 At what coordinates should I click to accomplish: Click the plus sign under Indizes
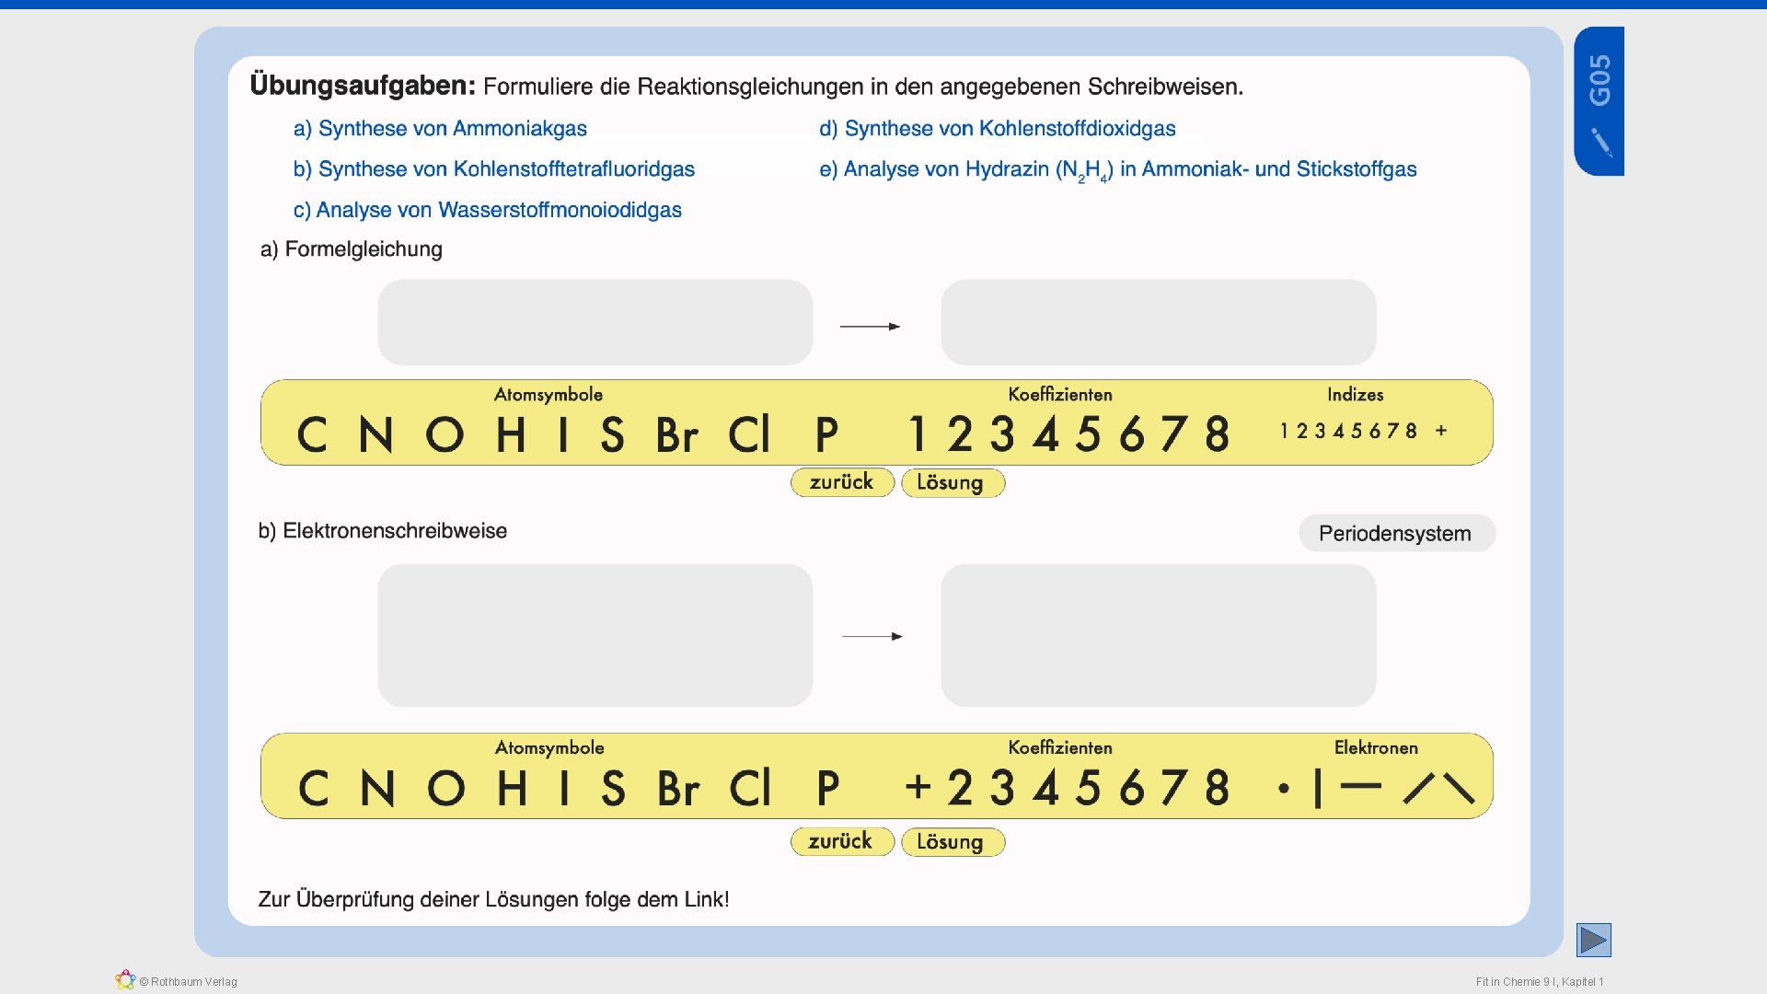pyautogui.click(x=1441, y=431)
